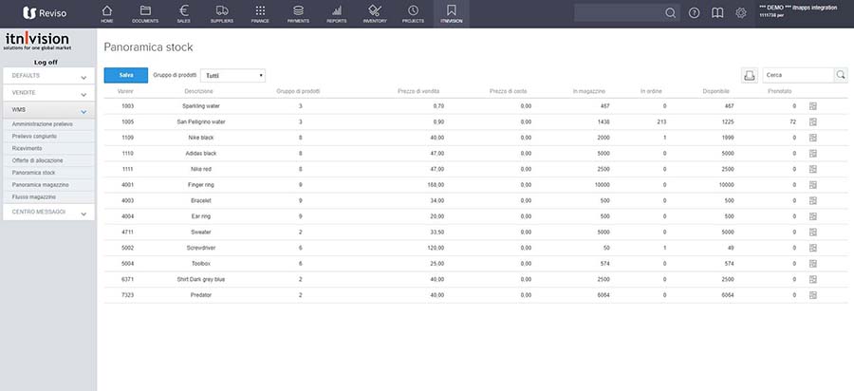Go to Sales euro icon

[182, 12]
